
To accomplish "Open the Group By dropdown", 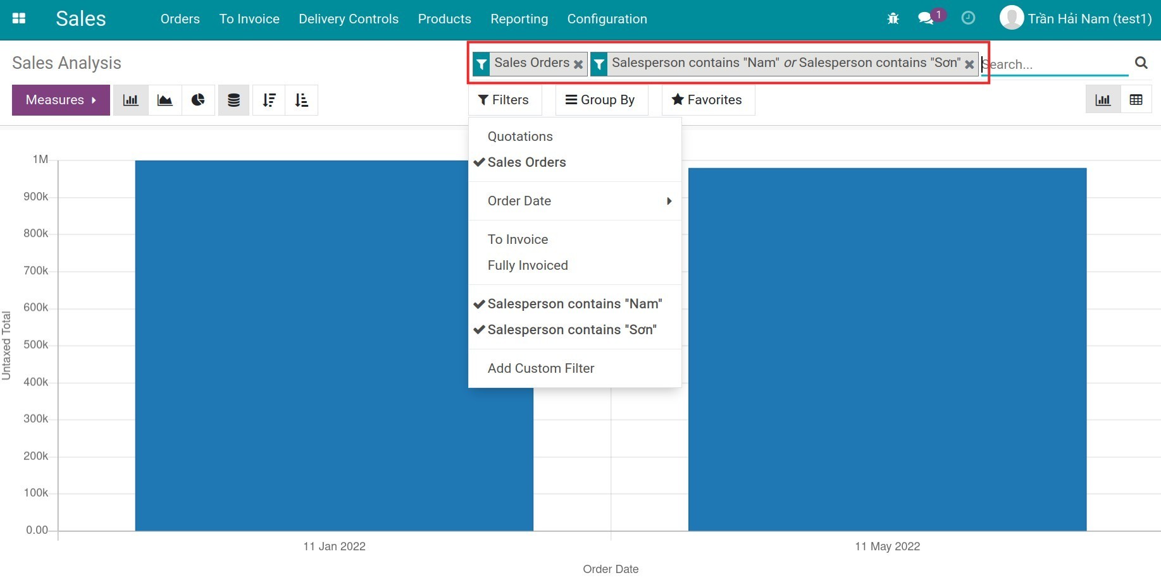I will [601, 100].
